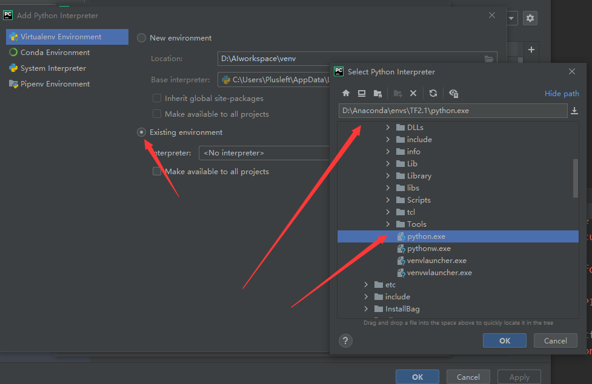The image size is (592, 384).
Task: Expand the lower include folder below etc
Action: tap(366, 296)
